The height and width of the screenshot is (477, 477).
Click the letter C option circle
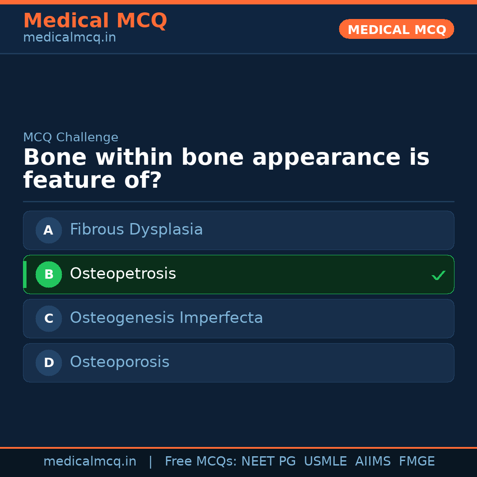[49, 318]
